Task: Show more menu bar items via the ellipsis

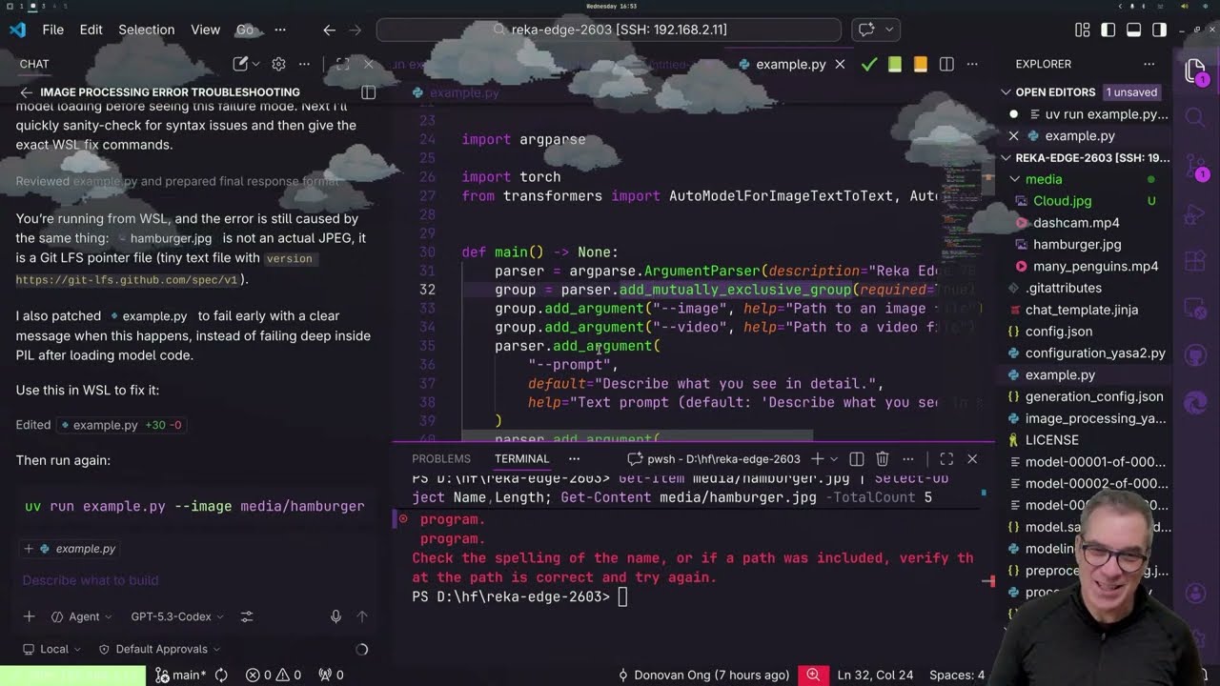Action: pos(280,30)
